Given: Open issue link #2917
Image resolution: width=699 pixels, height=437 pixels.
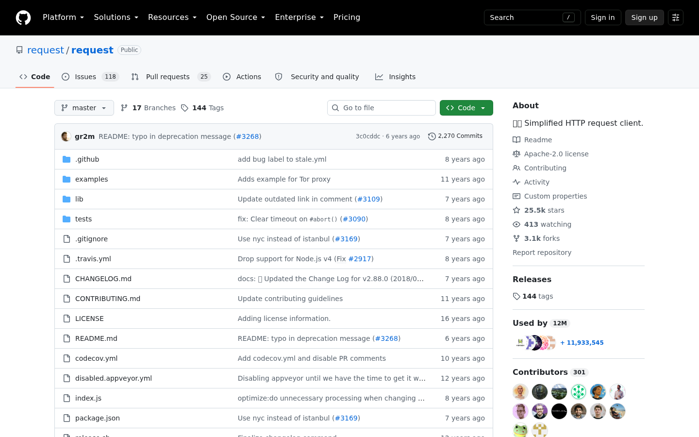Looking at the screenshot, I should click(360, 259).
